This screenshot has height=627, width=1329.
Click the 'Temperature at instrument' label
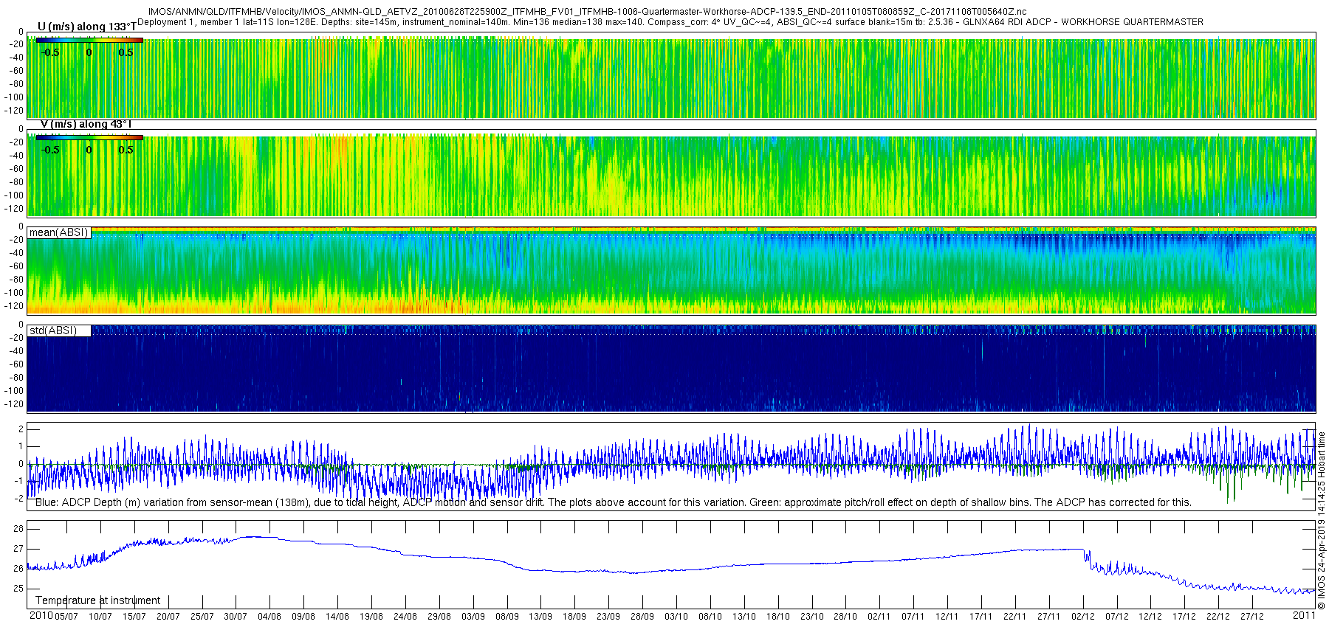click(97, 600)
